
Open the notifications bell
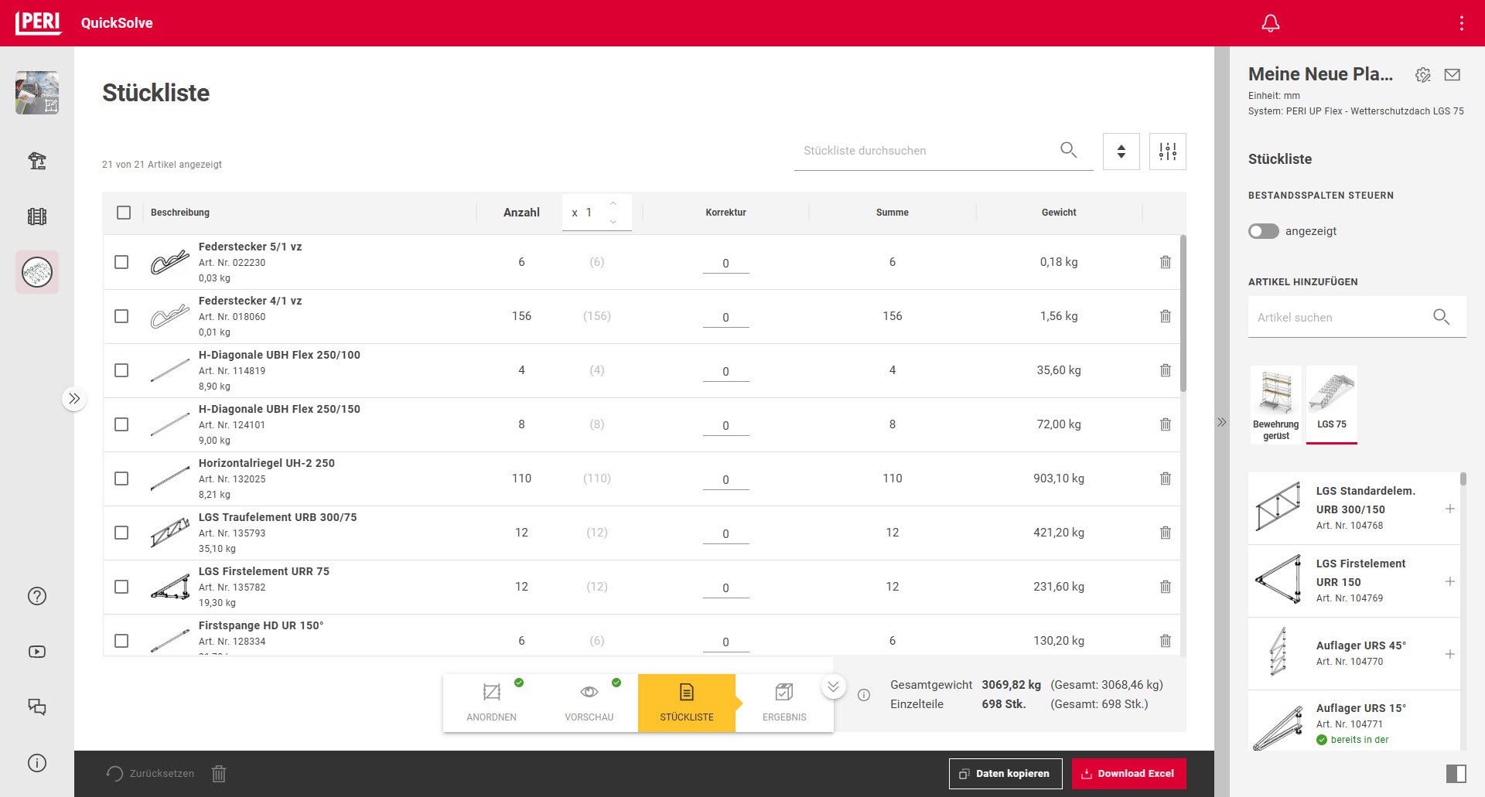point(1270,23)
